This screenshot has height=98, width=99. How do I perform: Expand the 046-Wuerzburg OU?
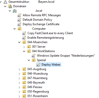pyautogui.click(x=19, y=74)
